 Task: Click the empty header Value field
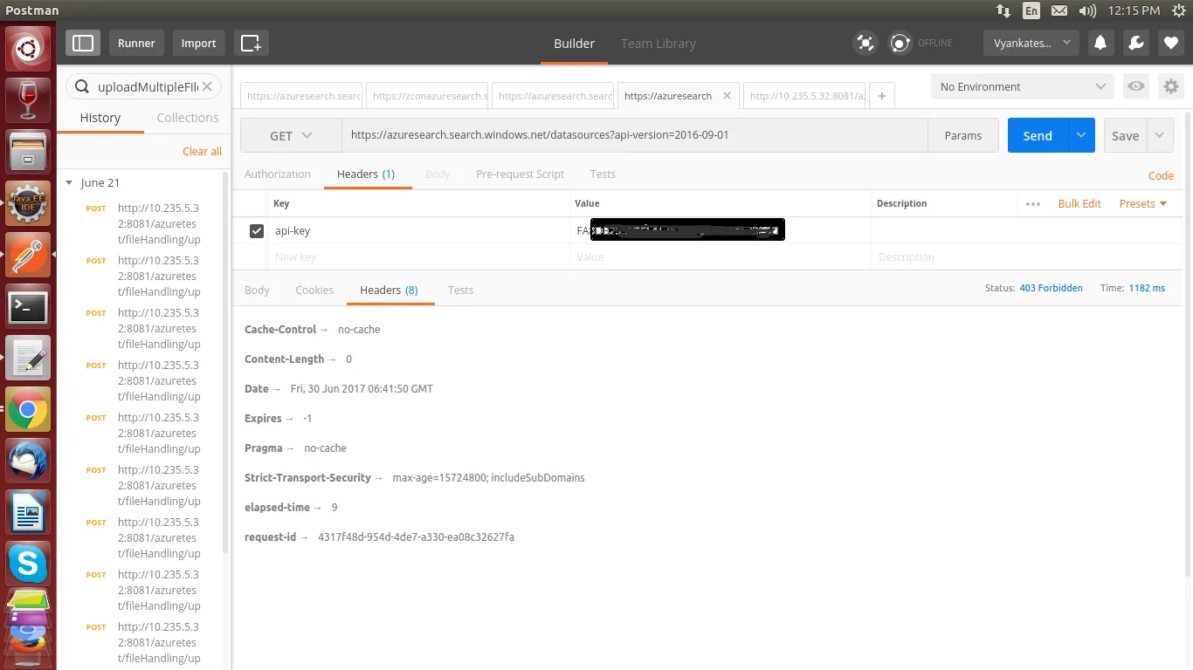(721, 257)
